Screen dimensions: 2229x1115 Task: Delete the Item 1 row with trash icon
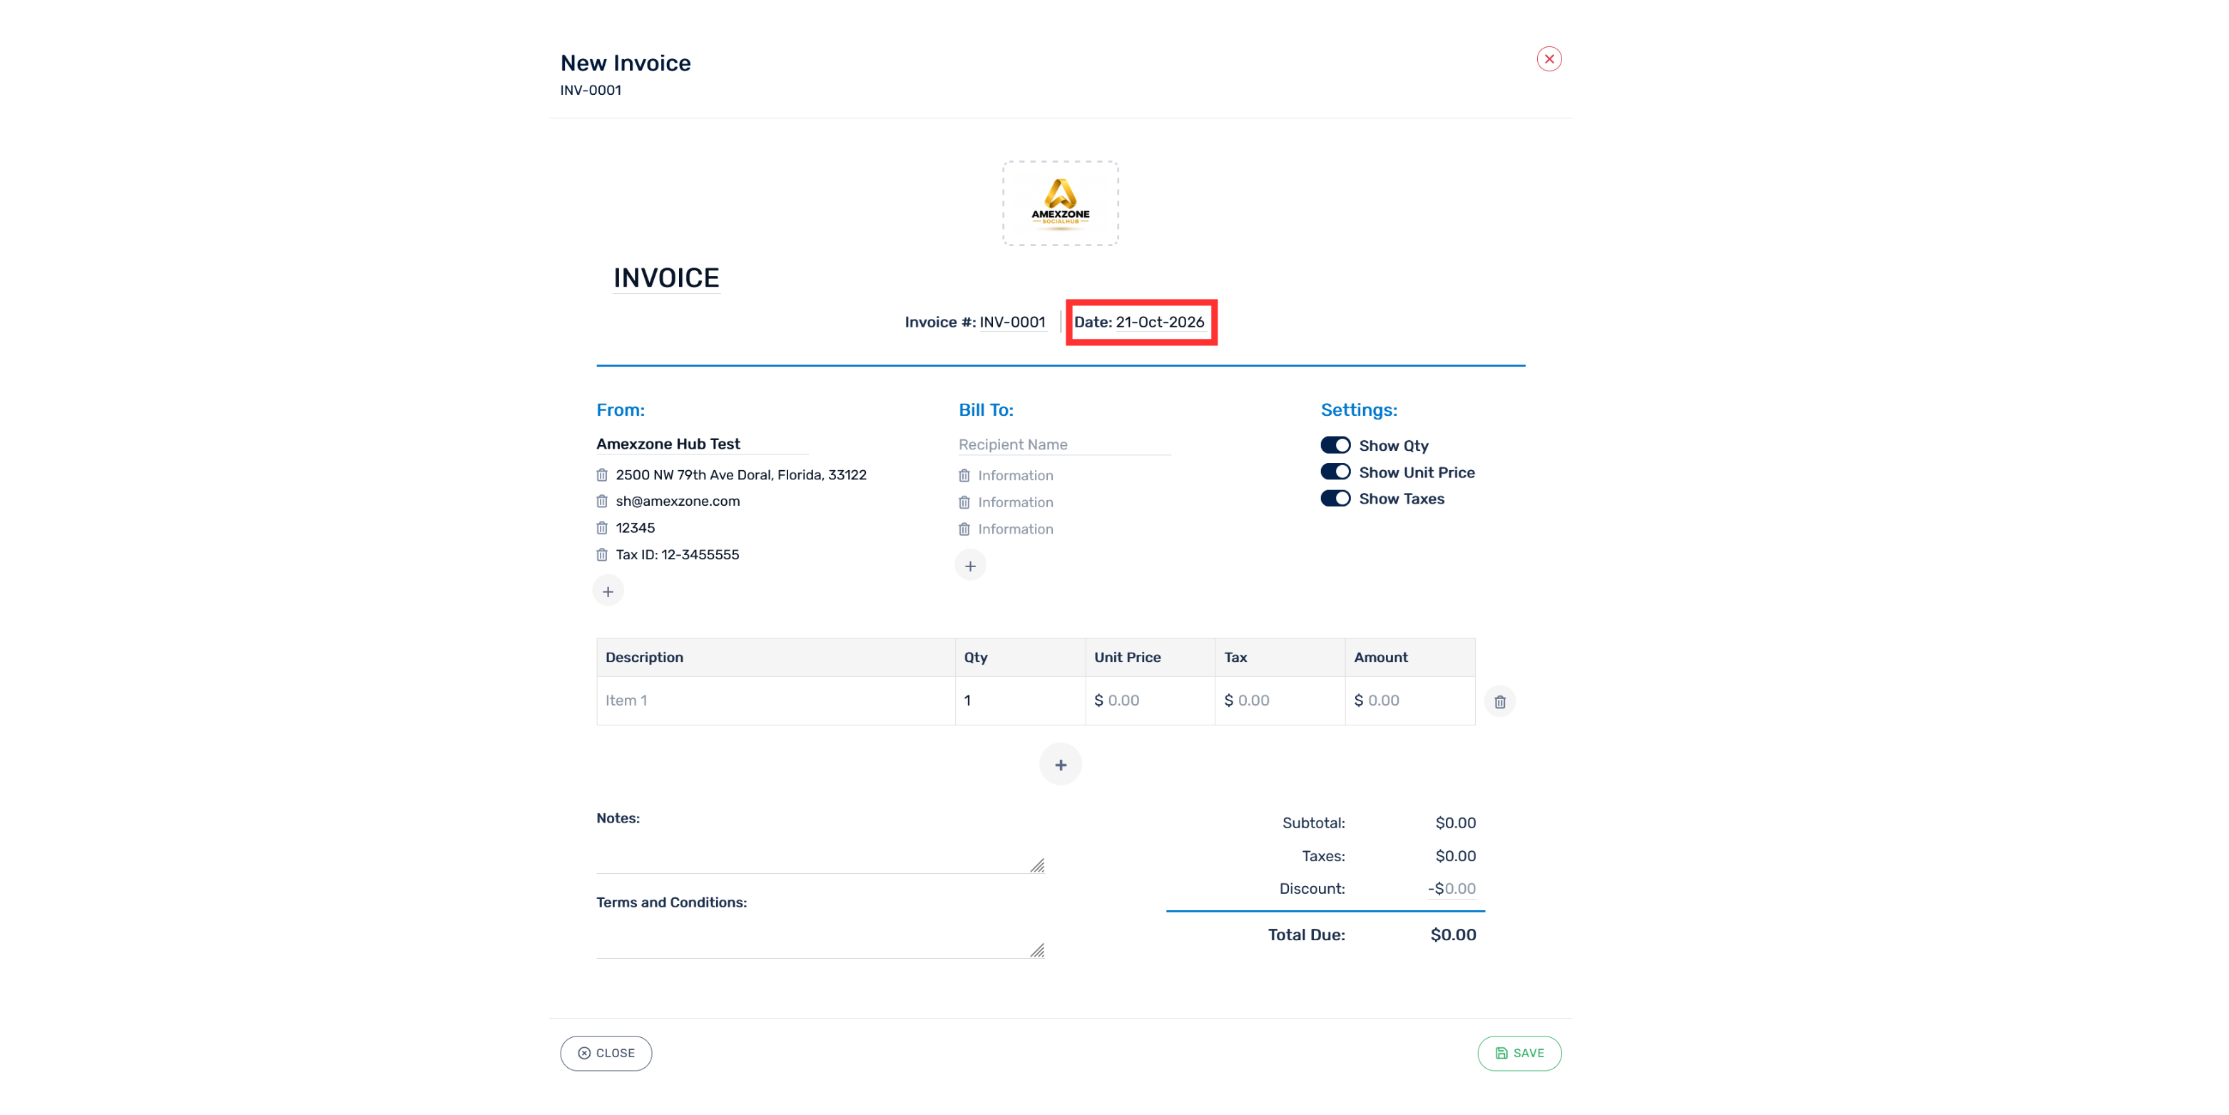coord(1499,701)
